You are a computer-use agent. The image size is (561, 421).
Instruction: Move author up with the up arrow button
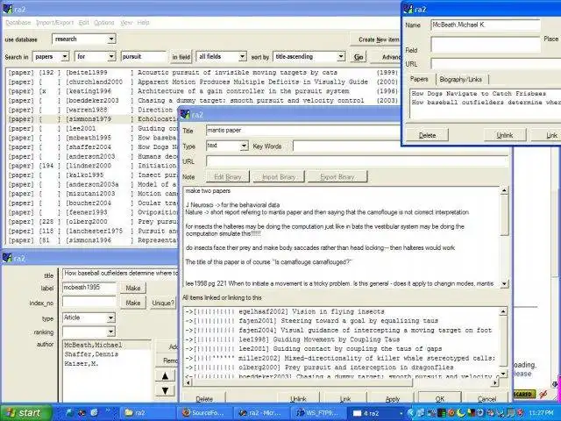[x=165, y=375]
